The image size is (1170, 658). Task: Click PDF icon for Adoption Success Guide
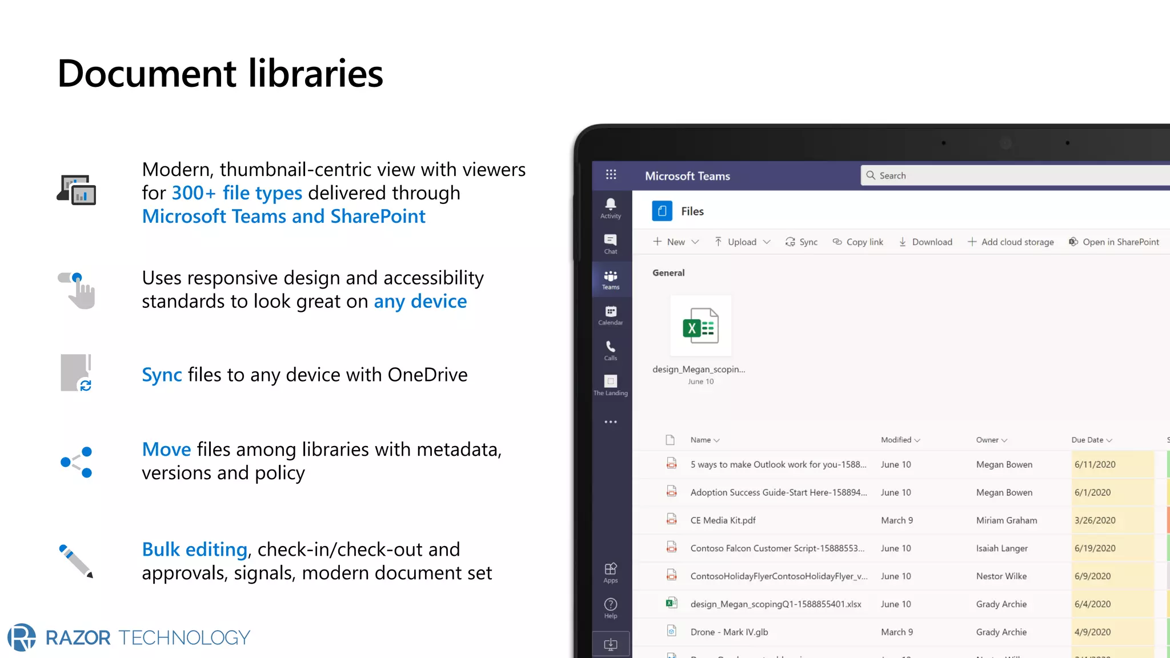point(672,492)
